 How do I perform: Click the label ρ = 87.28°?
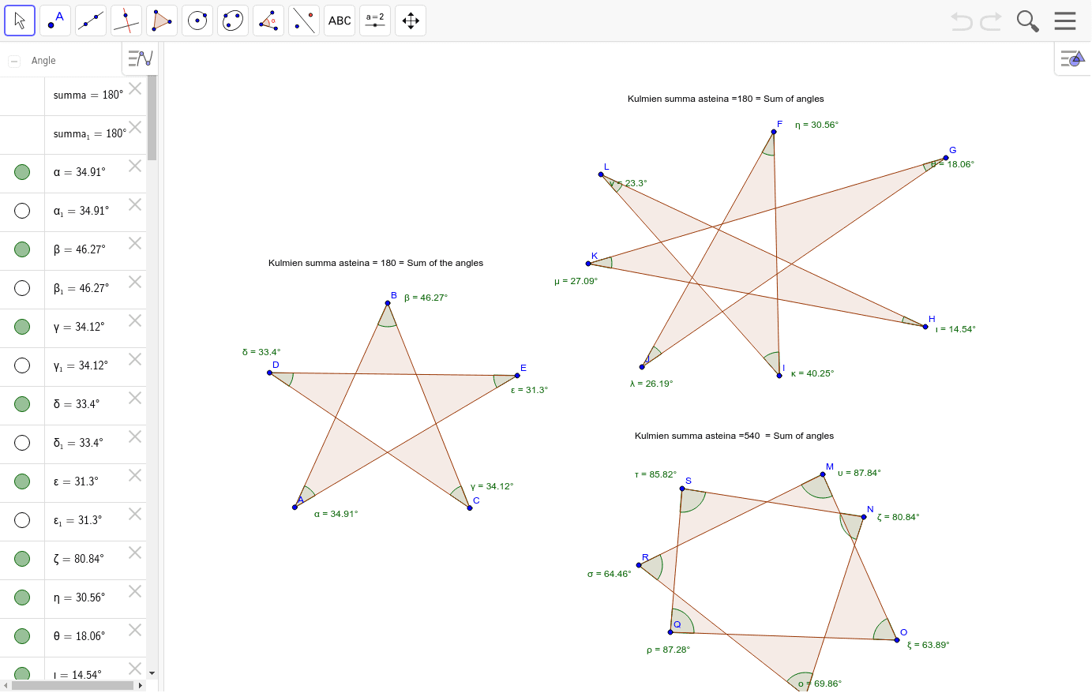668,650
